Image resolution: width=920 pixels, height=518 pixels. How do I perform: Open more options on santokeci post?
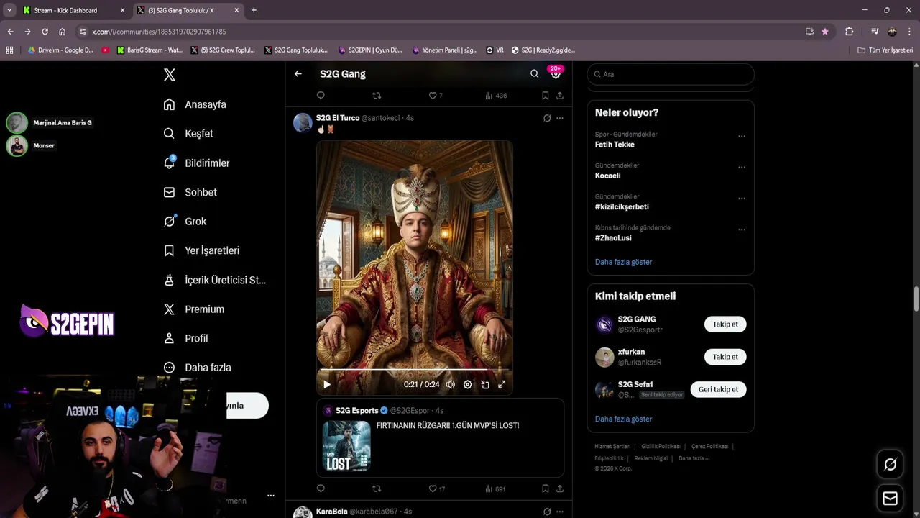[560, 118]
